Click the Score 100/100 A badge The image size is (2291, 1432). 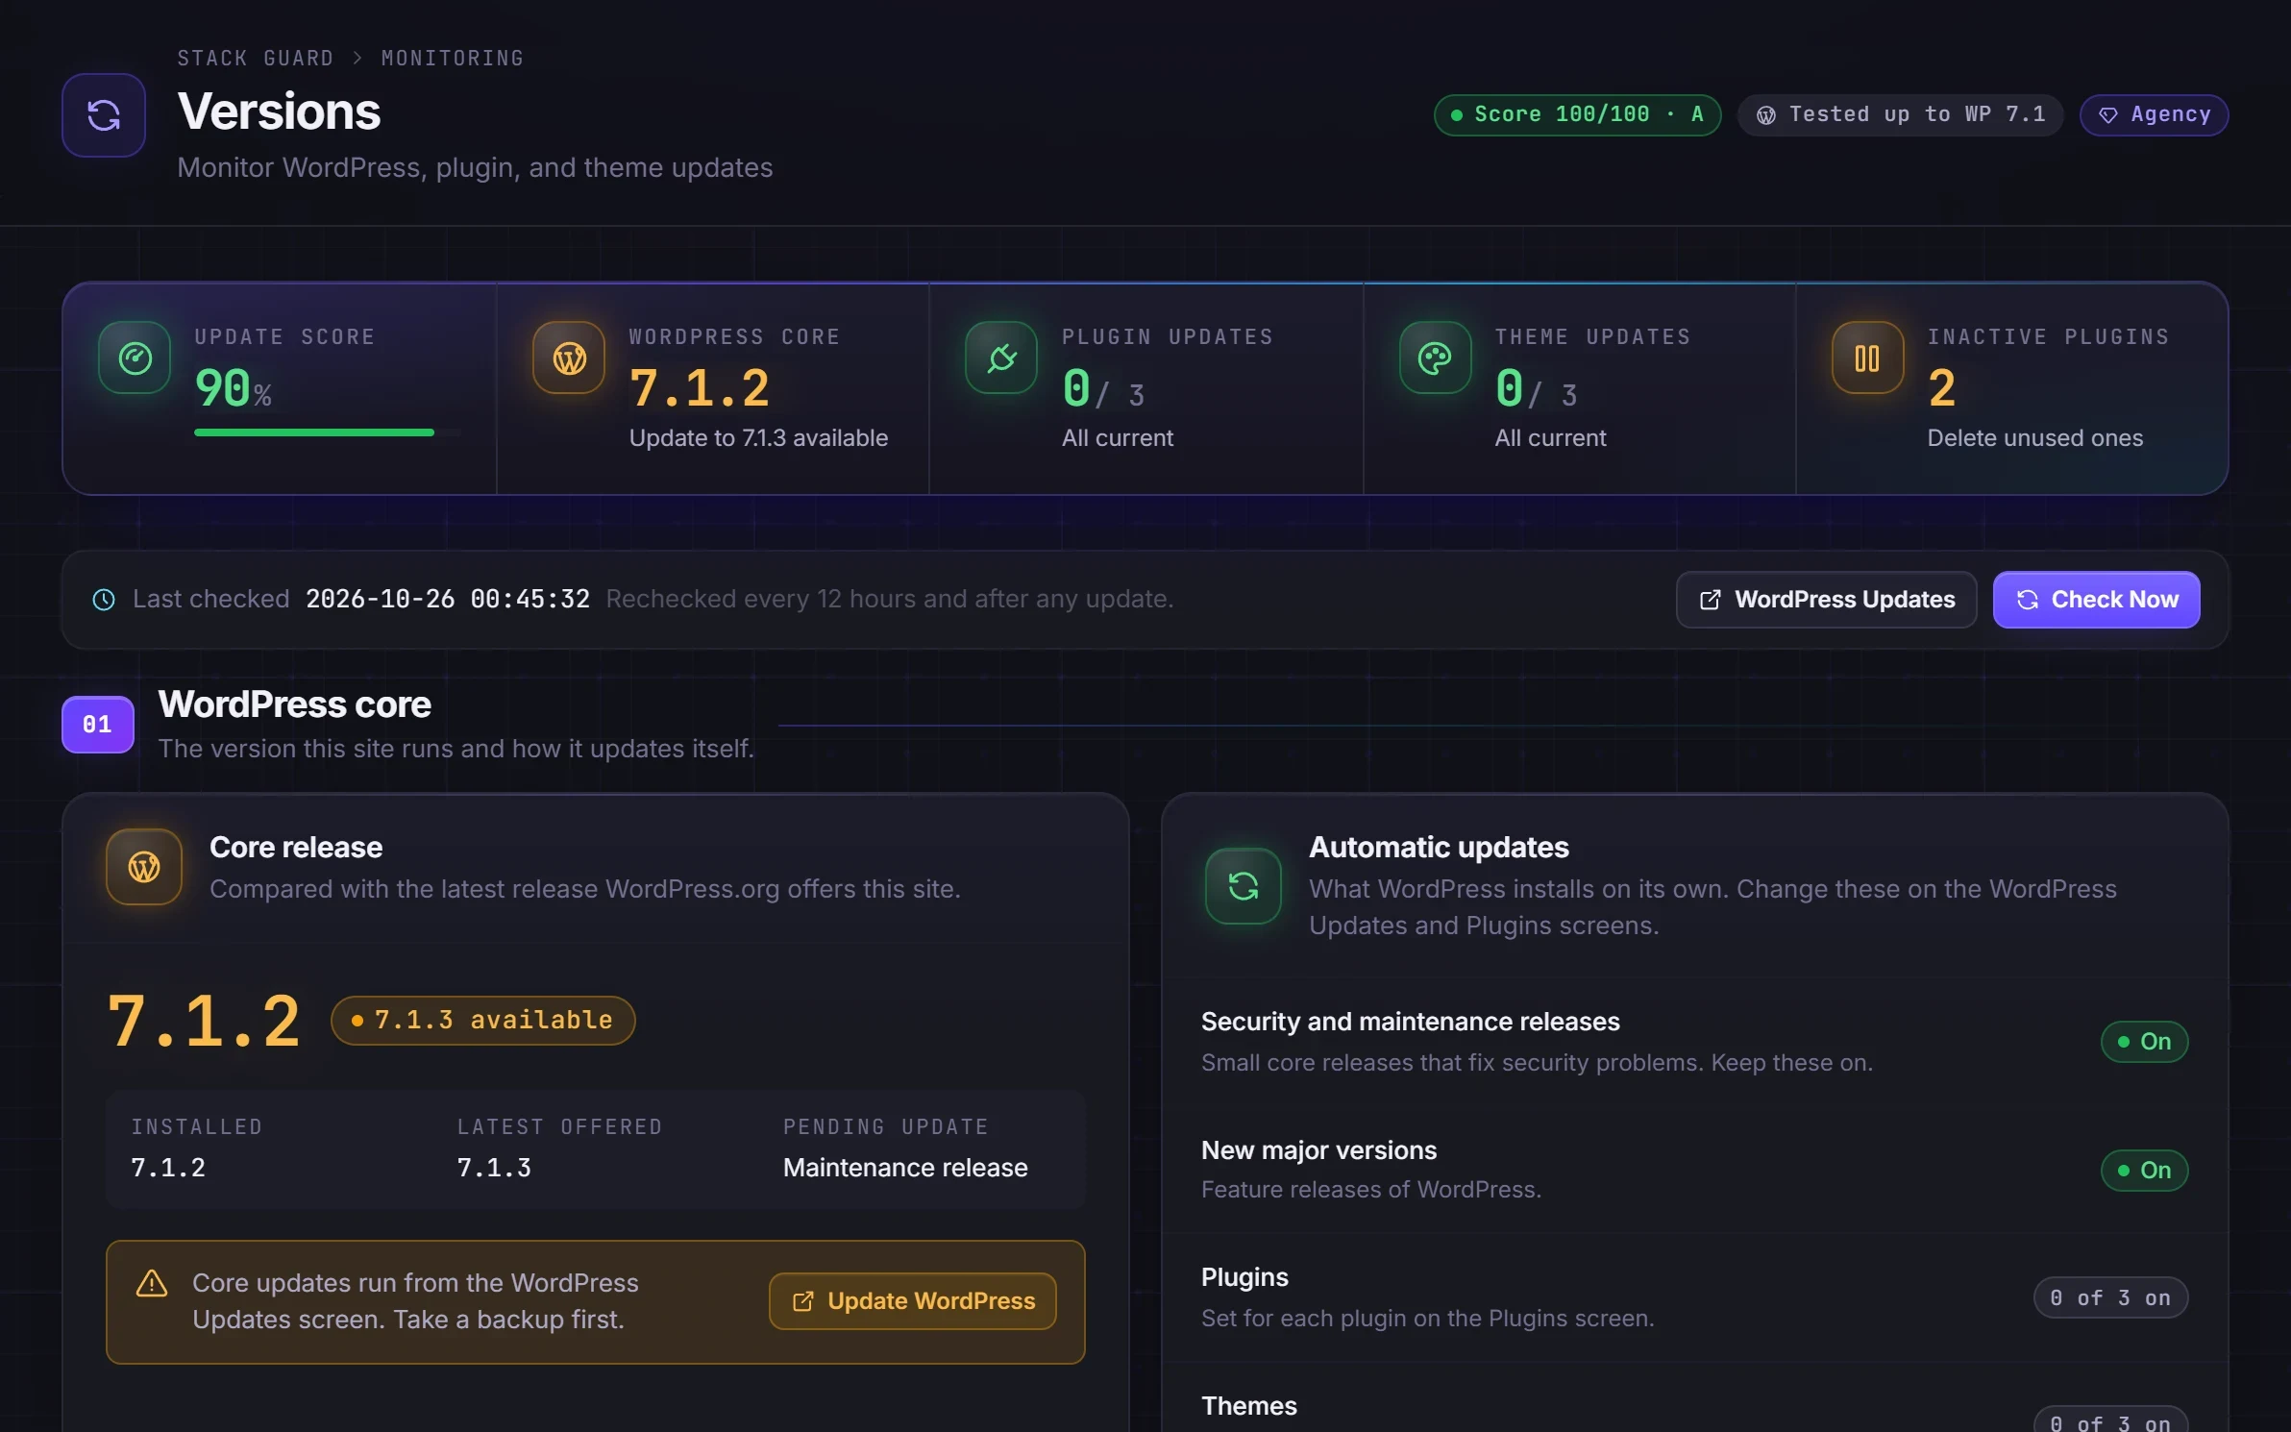pos(1577,115)
